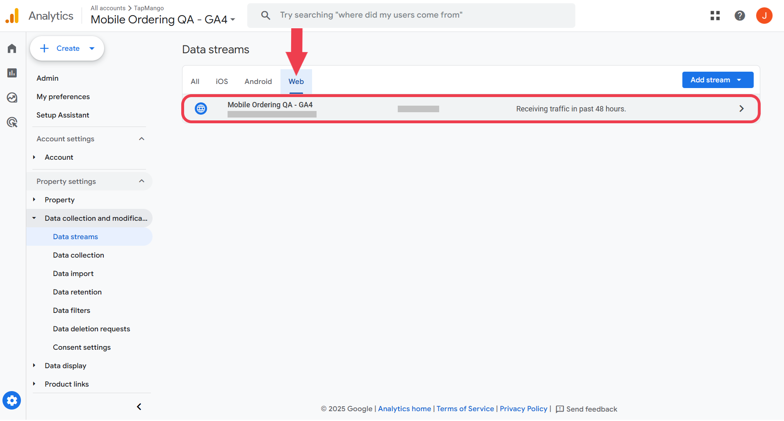The image size is (784, 421).
Task: Click the Admin gear icon
Action: [12, 401]
